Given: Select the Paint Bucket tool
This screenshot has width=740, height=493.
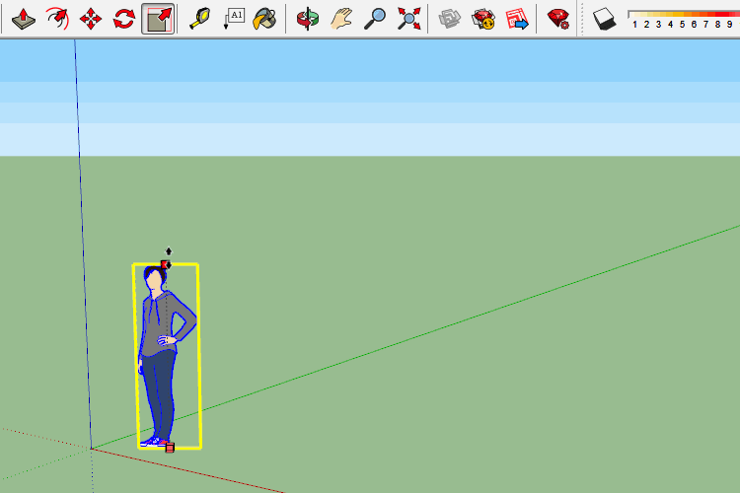Looking at the screenshot, I should coord(264,18).
